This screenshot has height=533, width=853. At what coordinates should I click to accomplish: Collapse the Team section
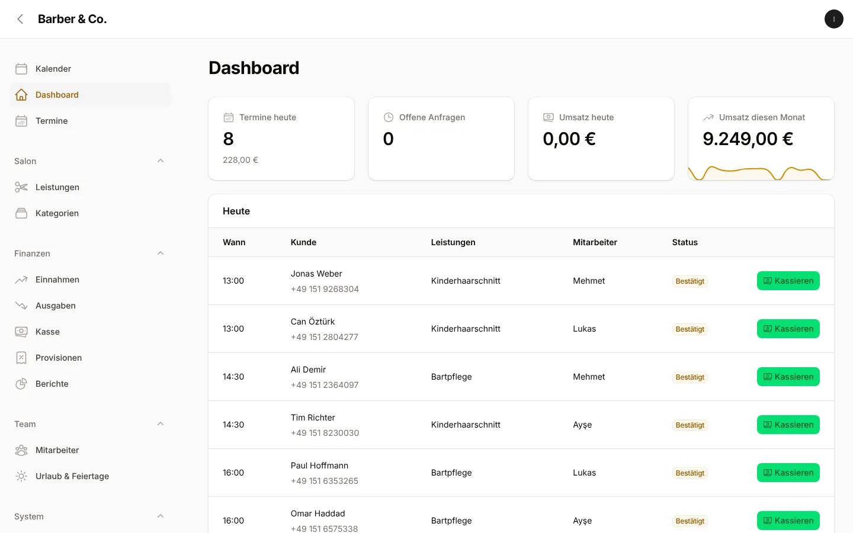pyautogui.click(x=161, y=424)
